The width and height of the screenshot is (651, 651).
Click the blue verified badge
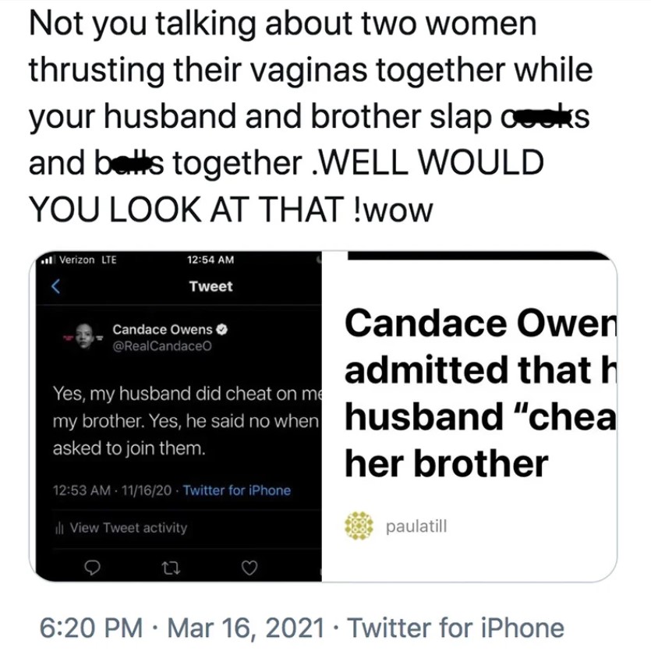[222, 330]
